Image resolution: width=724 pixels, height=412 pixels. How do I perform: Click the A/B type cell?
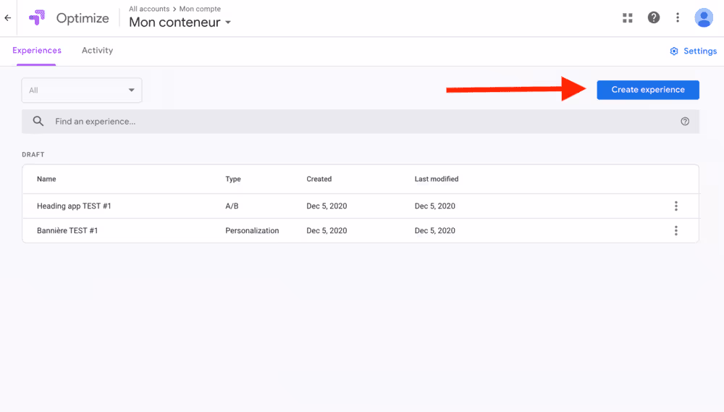point(232,206)
